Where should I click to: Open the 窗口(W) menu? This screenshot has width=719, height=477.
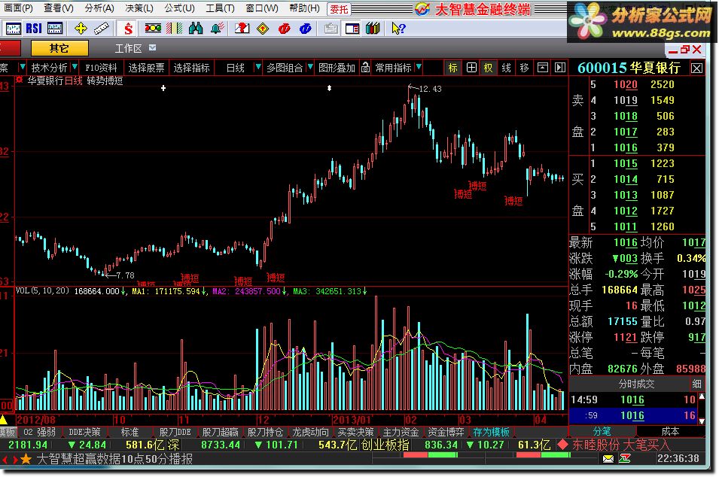pos(262,8)
